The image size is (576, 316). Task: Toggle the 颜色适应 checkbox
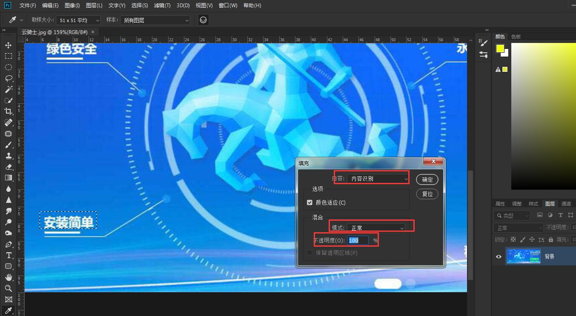click(309, 202)
